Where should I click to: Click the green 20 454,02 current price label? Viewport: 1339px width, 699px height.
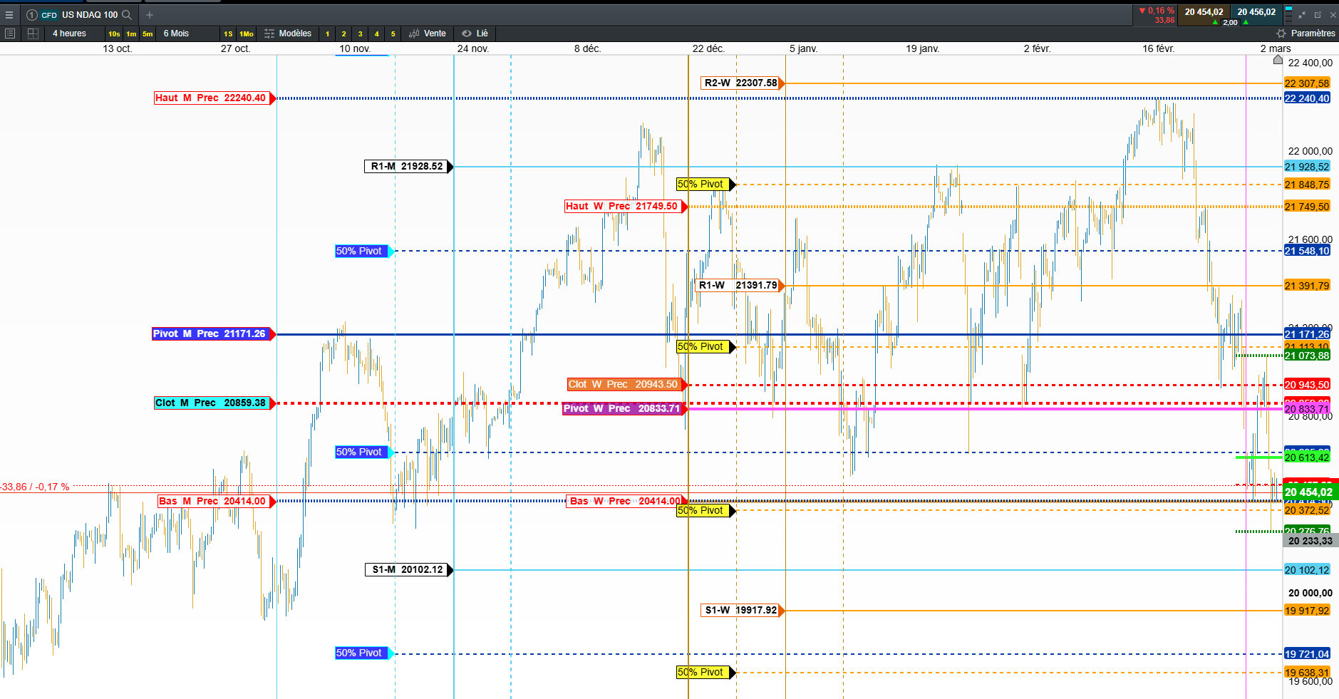tap(1309, 492)
